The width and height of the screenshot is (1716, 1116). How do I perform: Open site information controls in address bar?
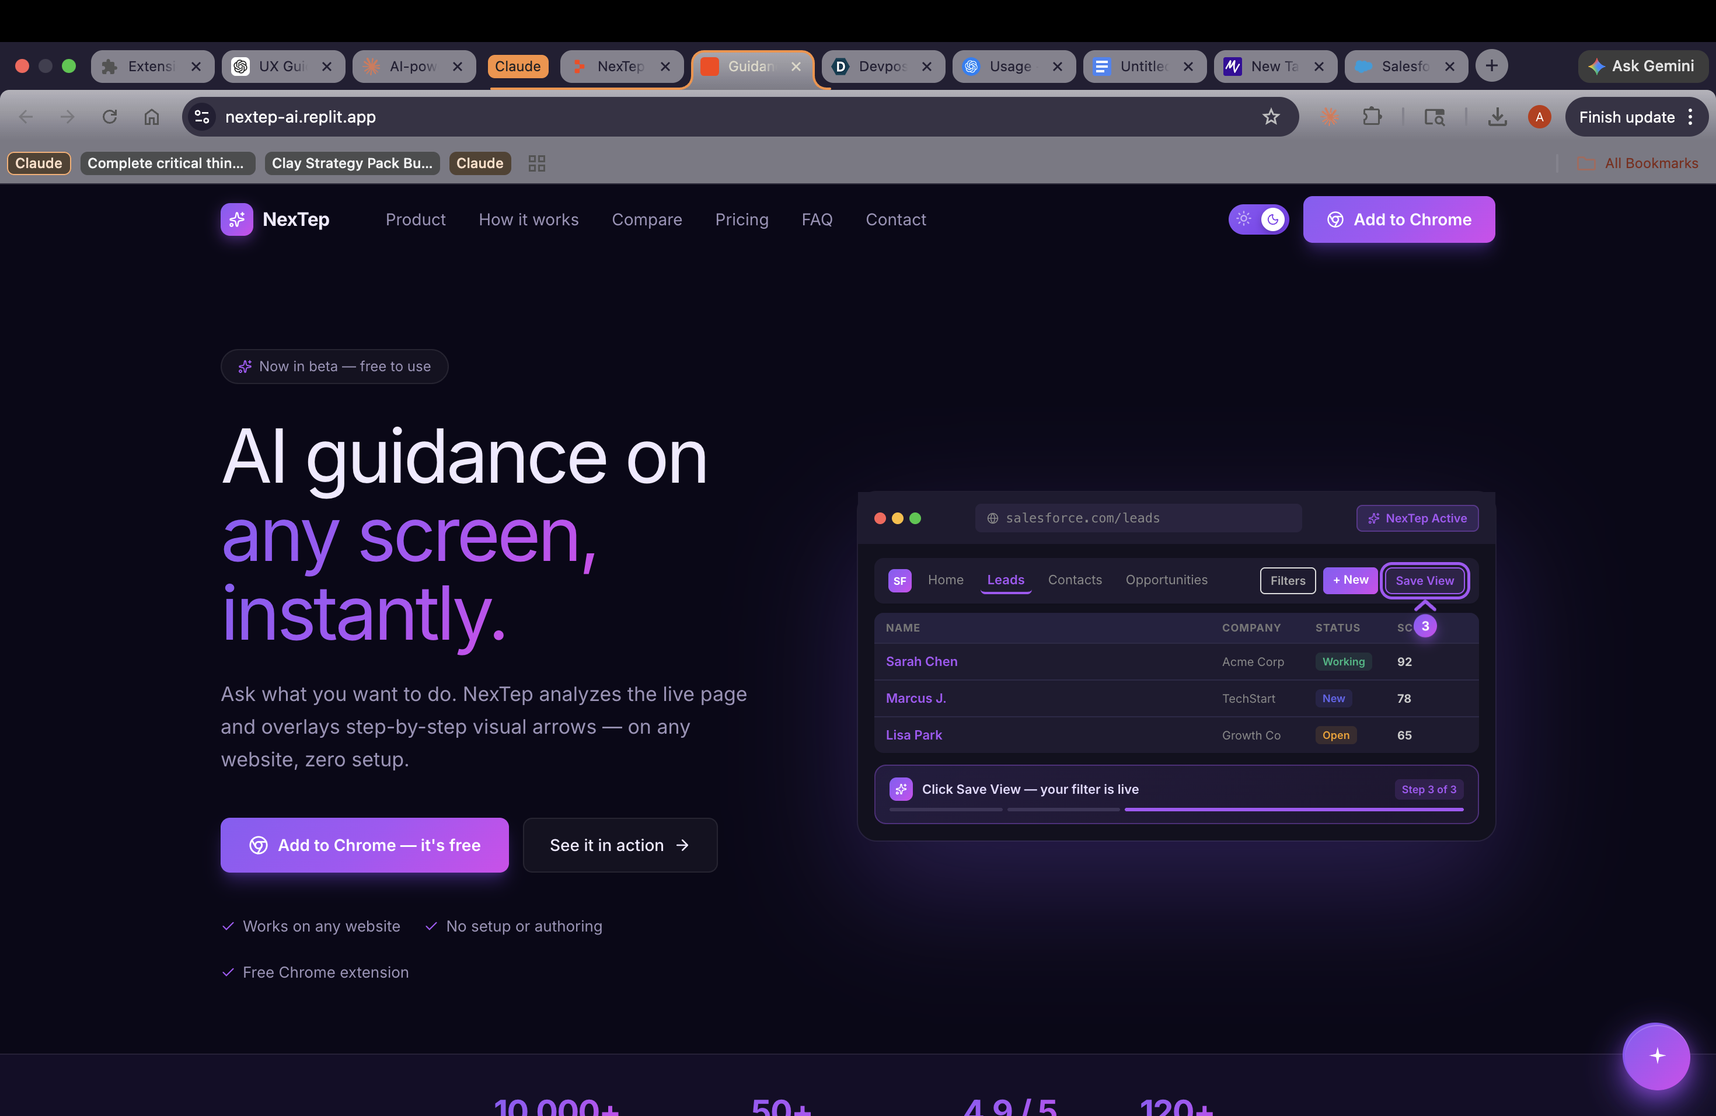click(x=203, y=117)
